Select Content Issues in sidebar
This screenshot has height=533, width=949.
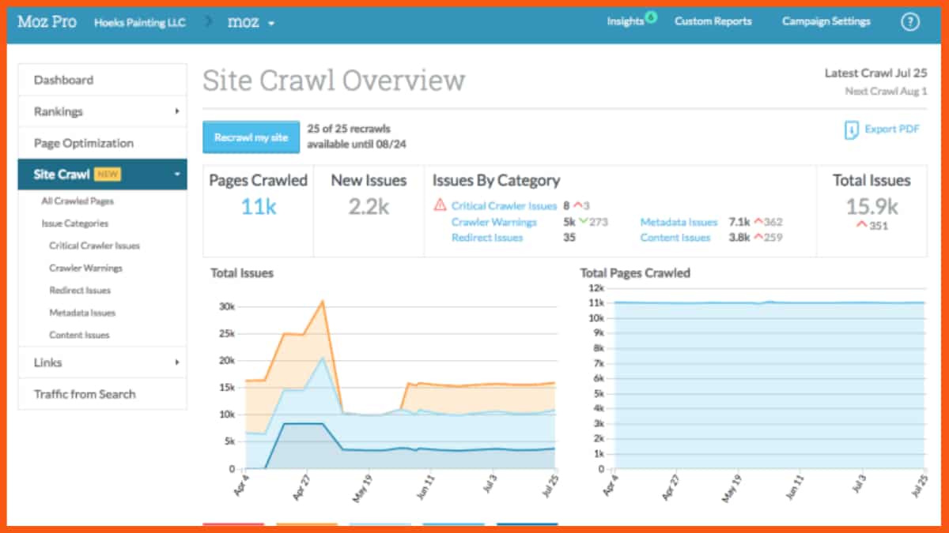[x=79, y=335]
